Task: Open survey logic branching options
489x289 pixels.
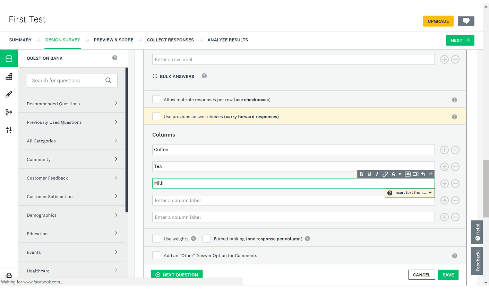Action: 9,112
